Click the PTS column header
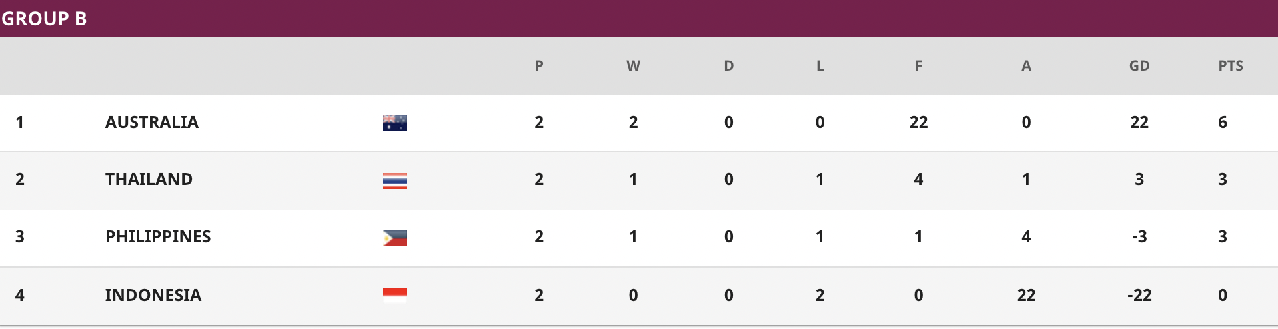 coord(1231,65)
